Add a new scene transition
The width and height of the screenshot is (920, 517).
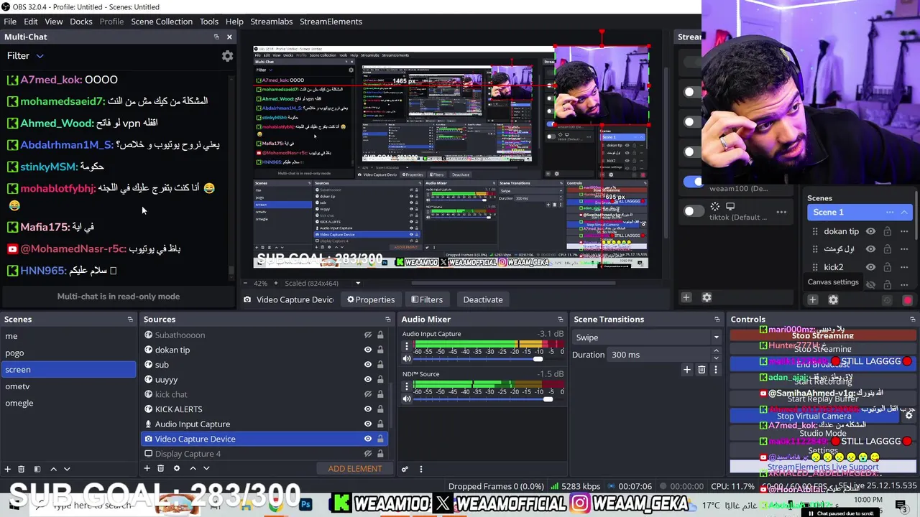tap(687, 369)
